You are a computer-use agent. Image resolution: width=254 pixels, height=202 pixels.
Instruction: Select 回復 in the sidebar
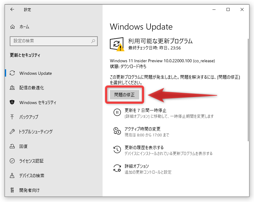54,146
